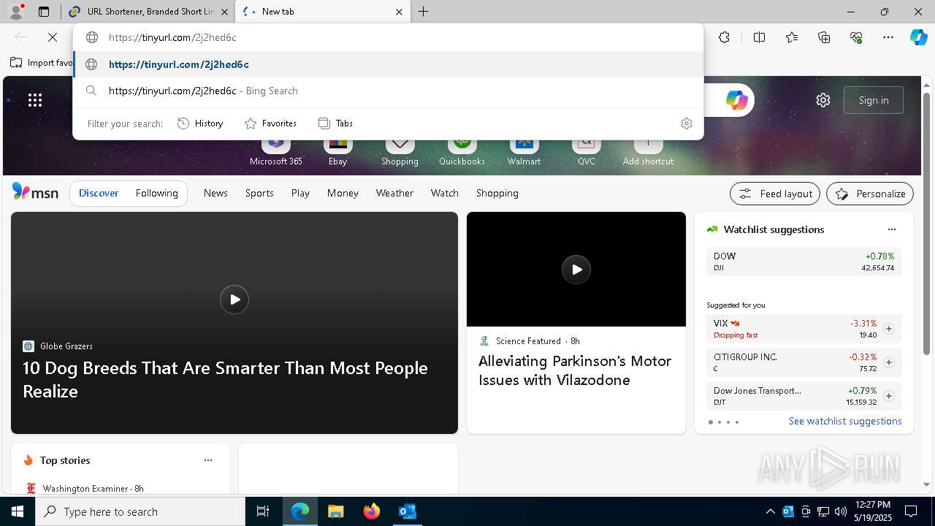Stop loading the page
The image size is (935, 526).
[x=53, y=37]
